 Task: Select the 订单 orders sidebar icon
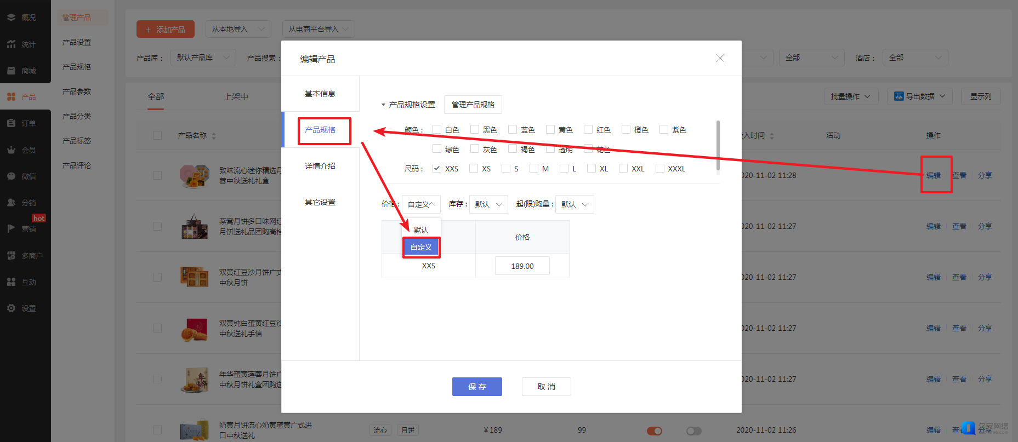[11, 123]
